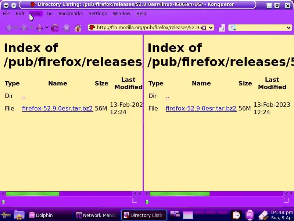Open the Settings menu
This screenshot has height=221, width=294.
[98, 14]
